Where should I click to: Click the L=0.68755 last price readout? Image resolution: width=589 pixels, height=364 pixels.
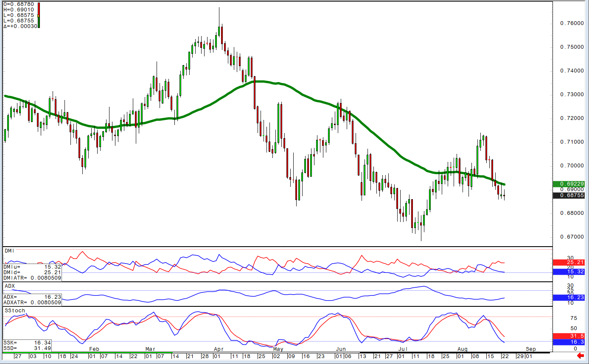(x=19, y=20)
